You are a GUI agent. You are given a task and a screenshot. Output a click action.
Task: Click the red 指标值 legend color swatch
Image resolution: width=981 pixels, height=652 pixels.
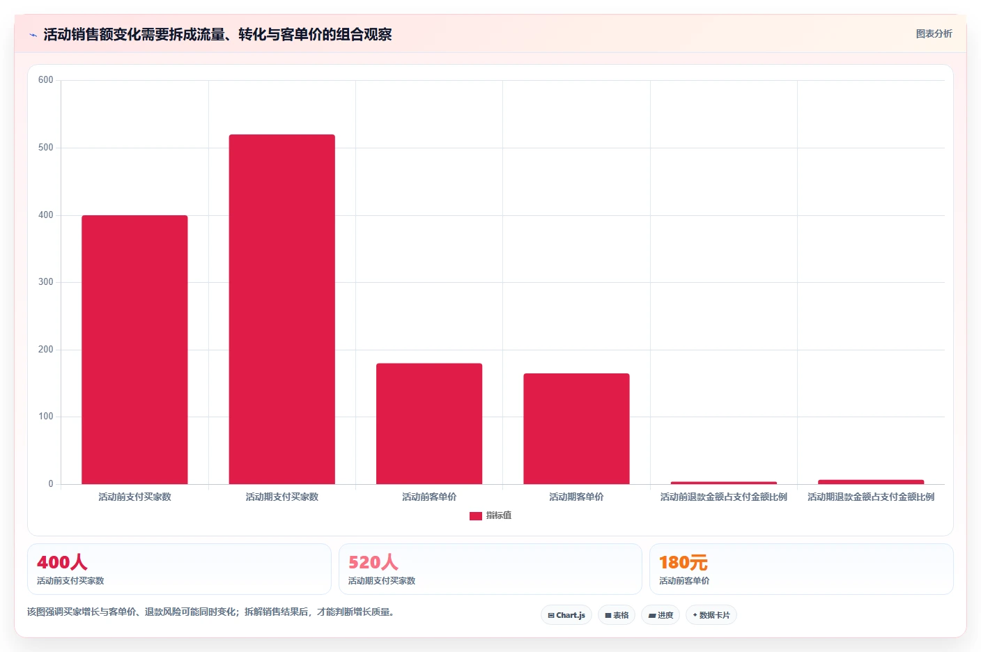point(476,516)
